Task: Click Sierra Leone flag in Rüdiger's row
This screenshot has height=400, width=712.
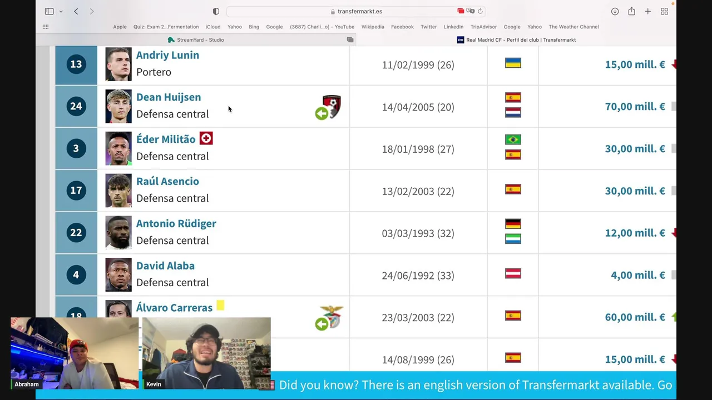Action: [513, 239]
